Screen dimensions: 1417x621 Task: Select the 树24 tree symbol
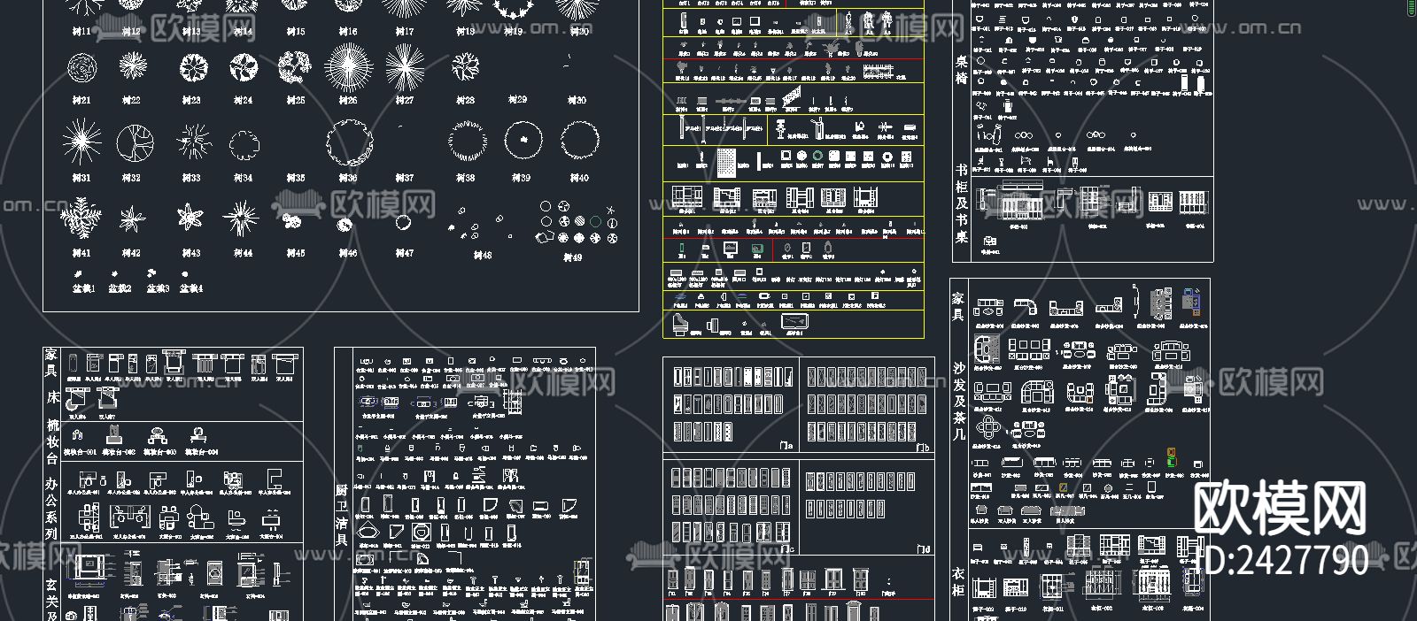244,68
